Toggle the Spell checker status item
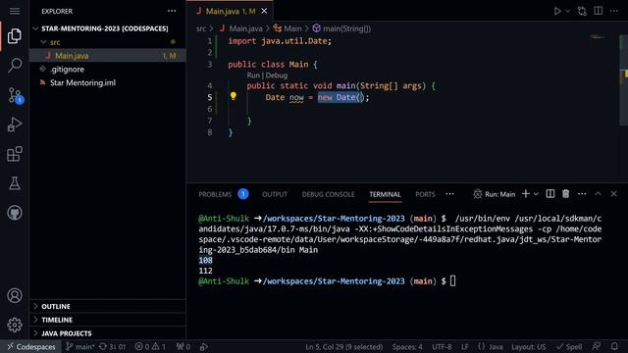Screen dimensions: 628x353 569,346
